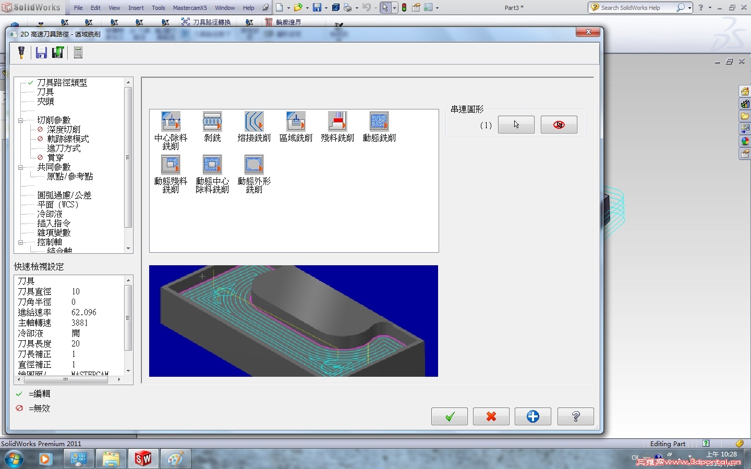Collapse the 控制軸 tree node
The height and width of the screenshot is (469, 751).
[21, 242]
